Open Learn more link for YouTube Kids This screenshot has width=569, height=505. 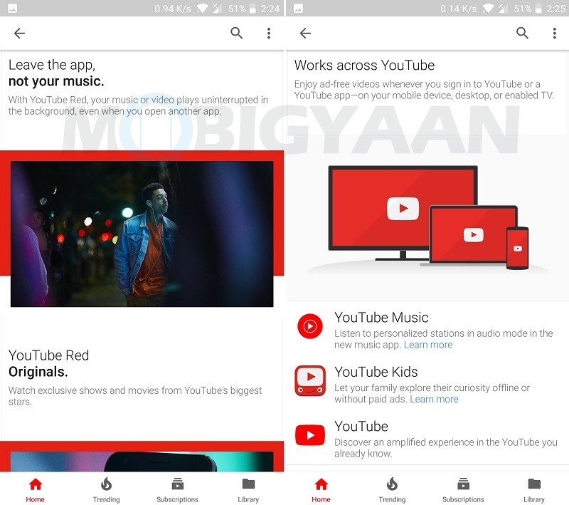click(434, 400)
